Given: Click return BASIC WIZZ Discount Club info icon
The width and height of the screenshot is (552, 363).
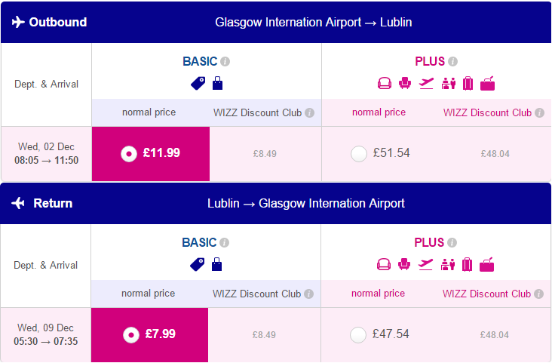Looking at the screenshot, I should [308, 294].
